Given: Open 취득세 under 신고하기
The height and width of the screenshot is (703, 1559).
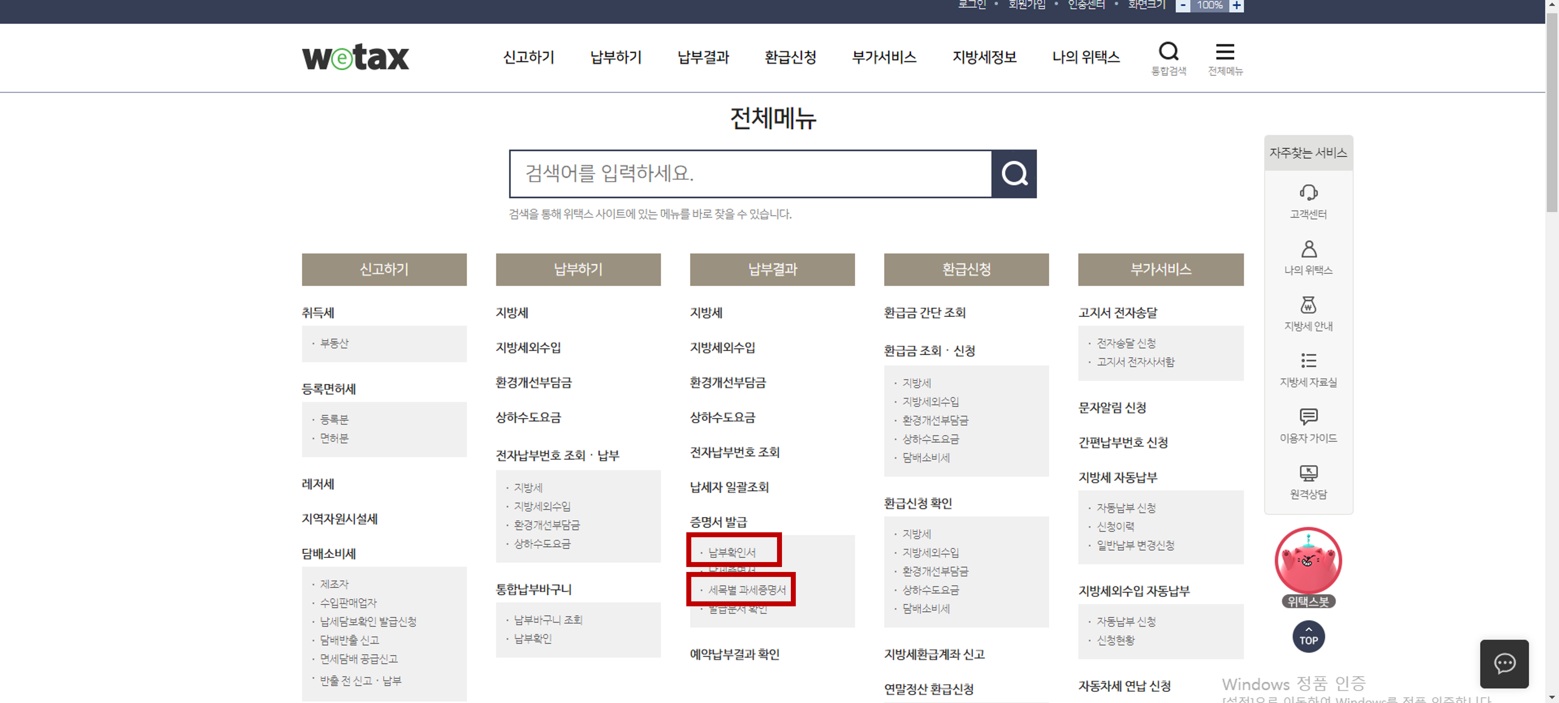Looking at the screenshot, I should tap(318, 313).
